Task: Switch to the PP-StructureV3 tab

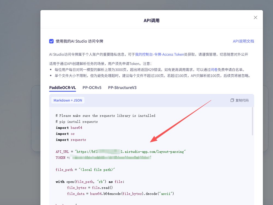Action: [122, 88]
